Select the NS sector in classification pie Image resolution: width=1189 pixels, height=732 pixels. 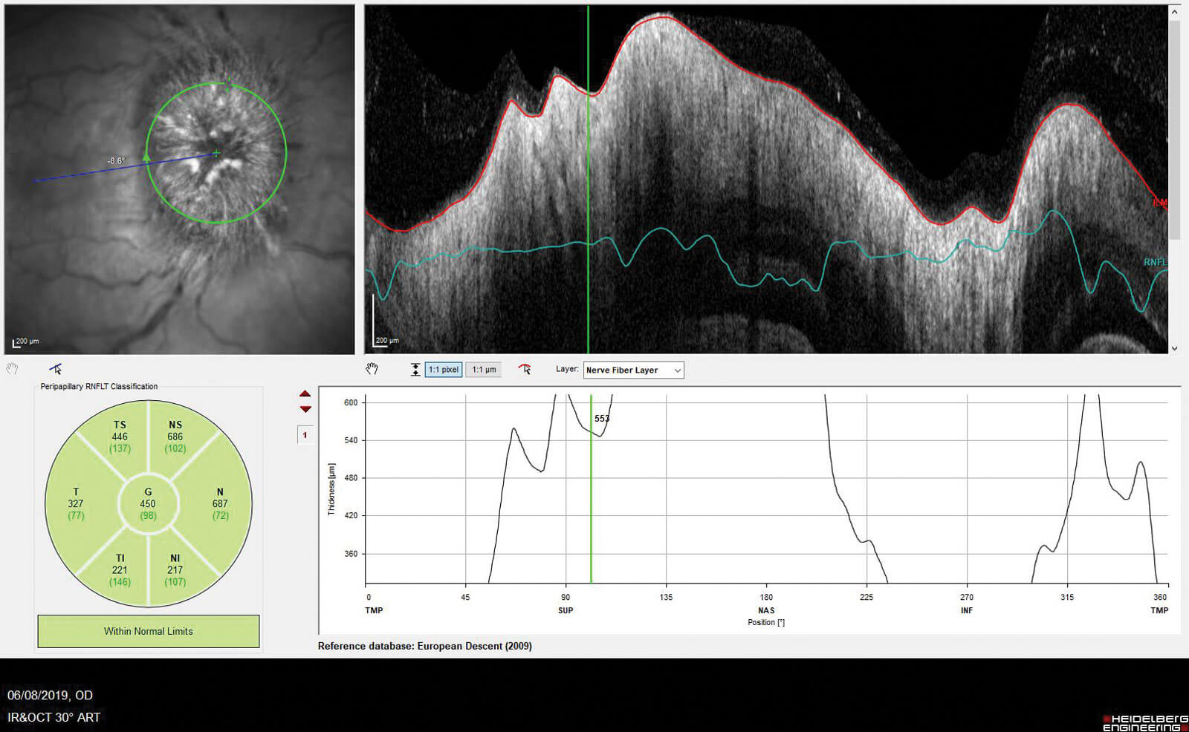175,437
